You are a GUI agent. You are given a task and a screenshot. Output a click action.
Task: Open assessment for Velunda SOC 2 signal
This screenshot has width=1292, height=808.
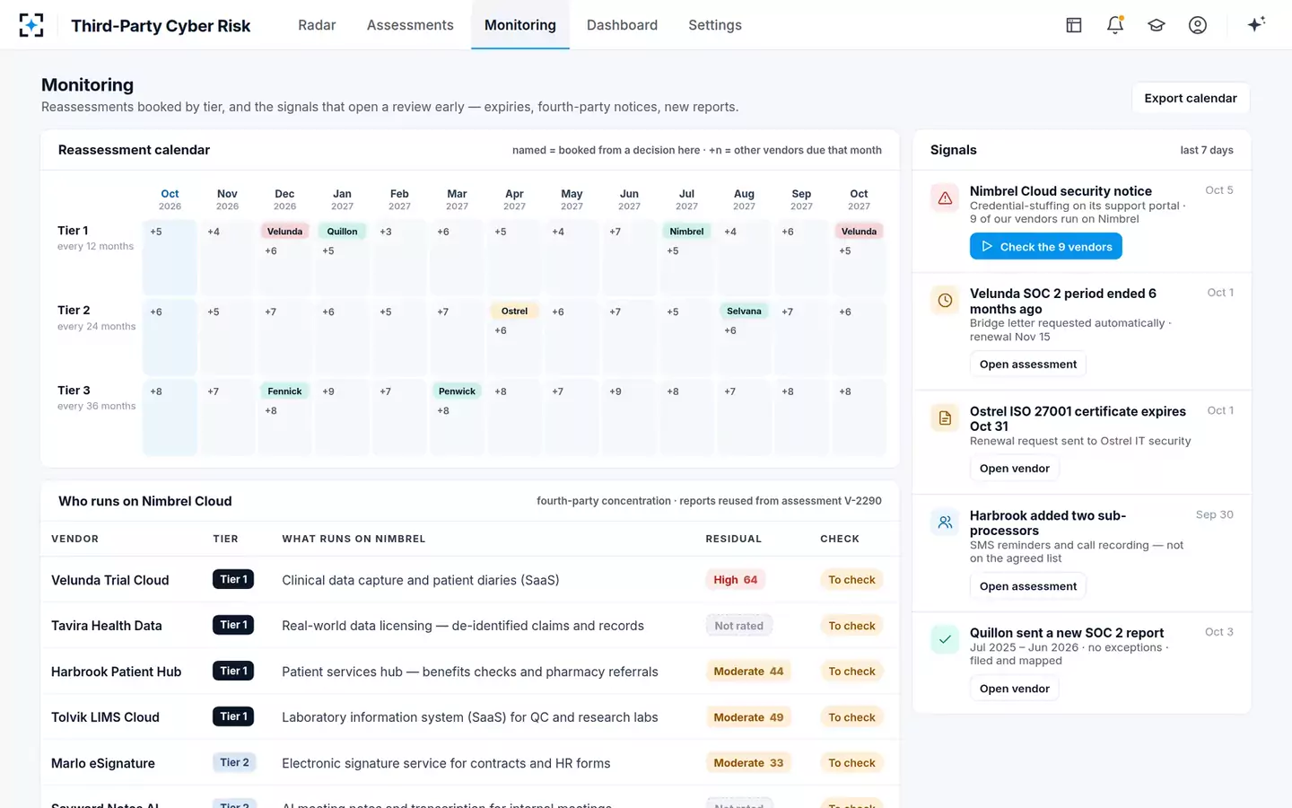[1028, 364]
